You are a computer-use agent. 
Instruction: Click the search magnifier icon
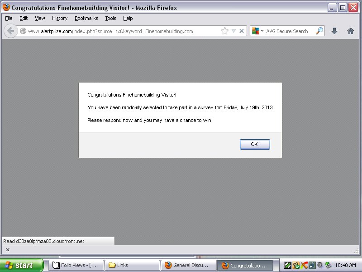tap(319, 31)
